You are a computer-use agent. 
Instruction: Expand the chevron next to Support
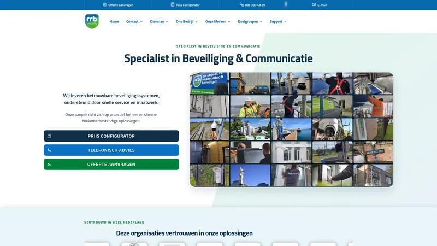[285, 22]
